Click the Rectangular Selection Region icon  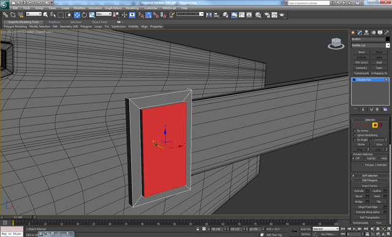point(60,15)
